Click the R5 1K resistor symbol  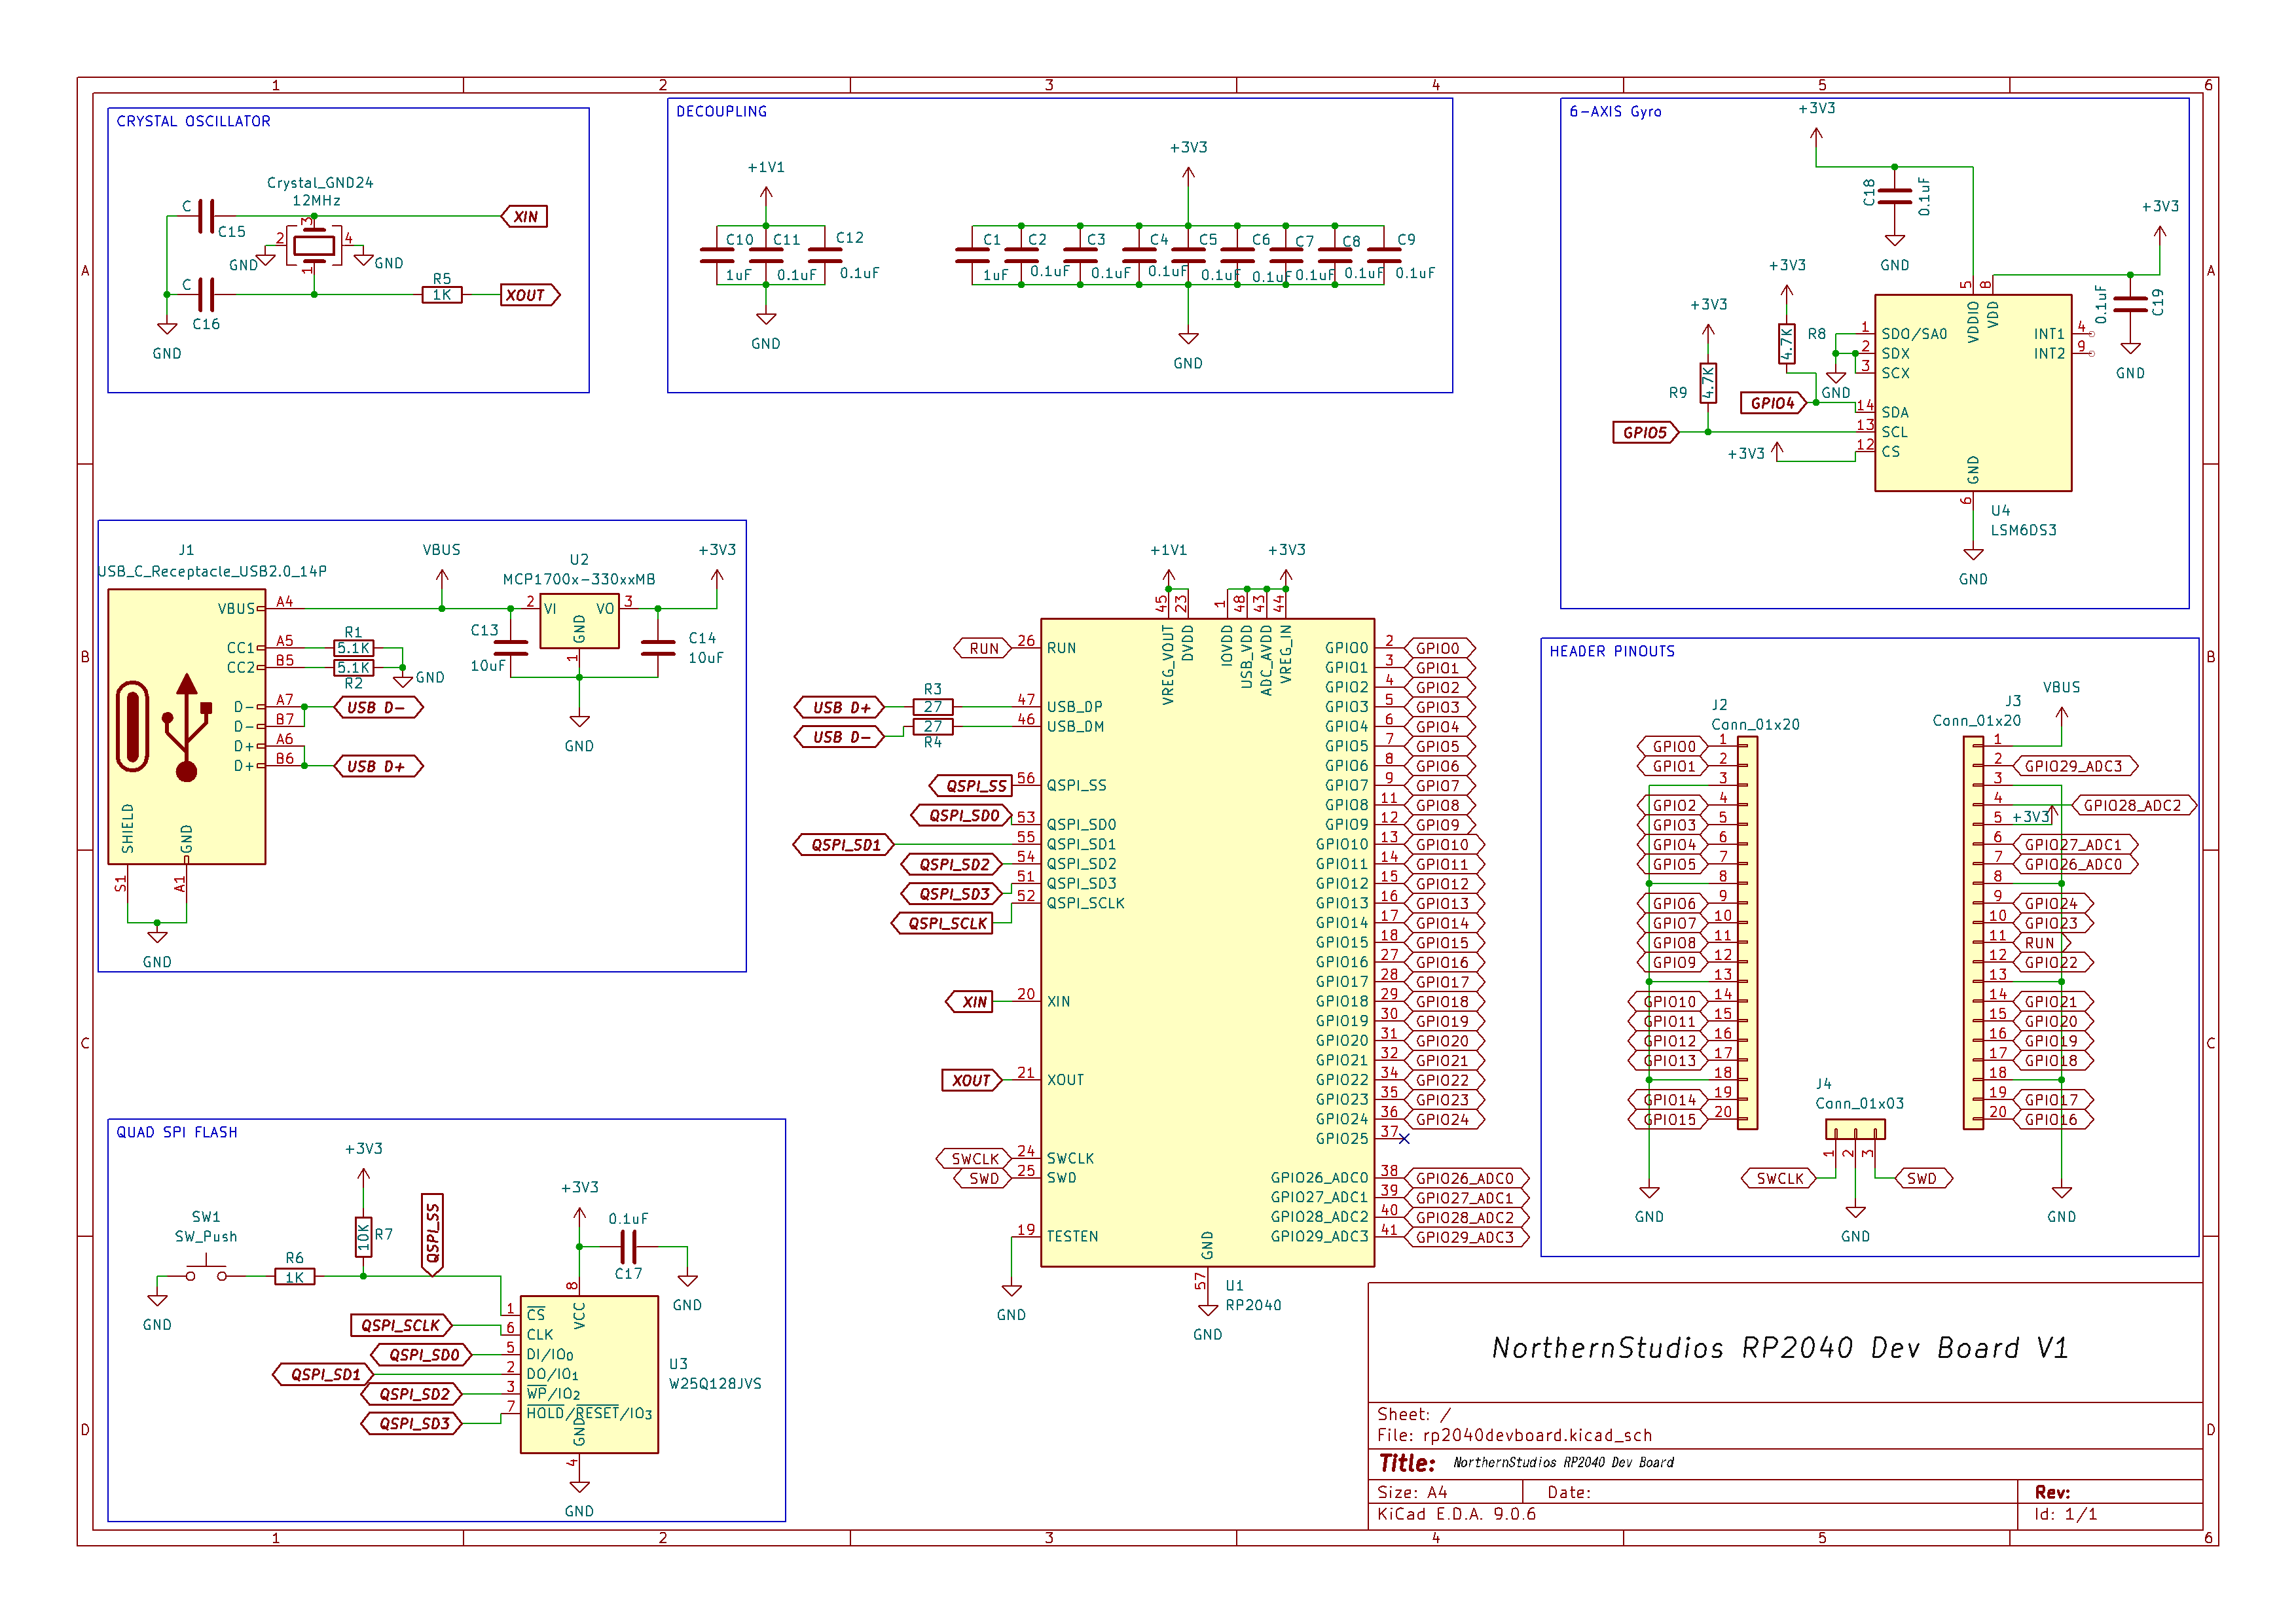[x=441, y=294]
